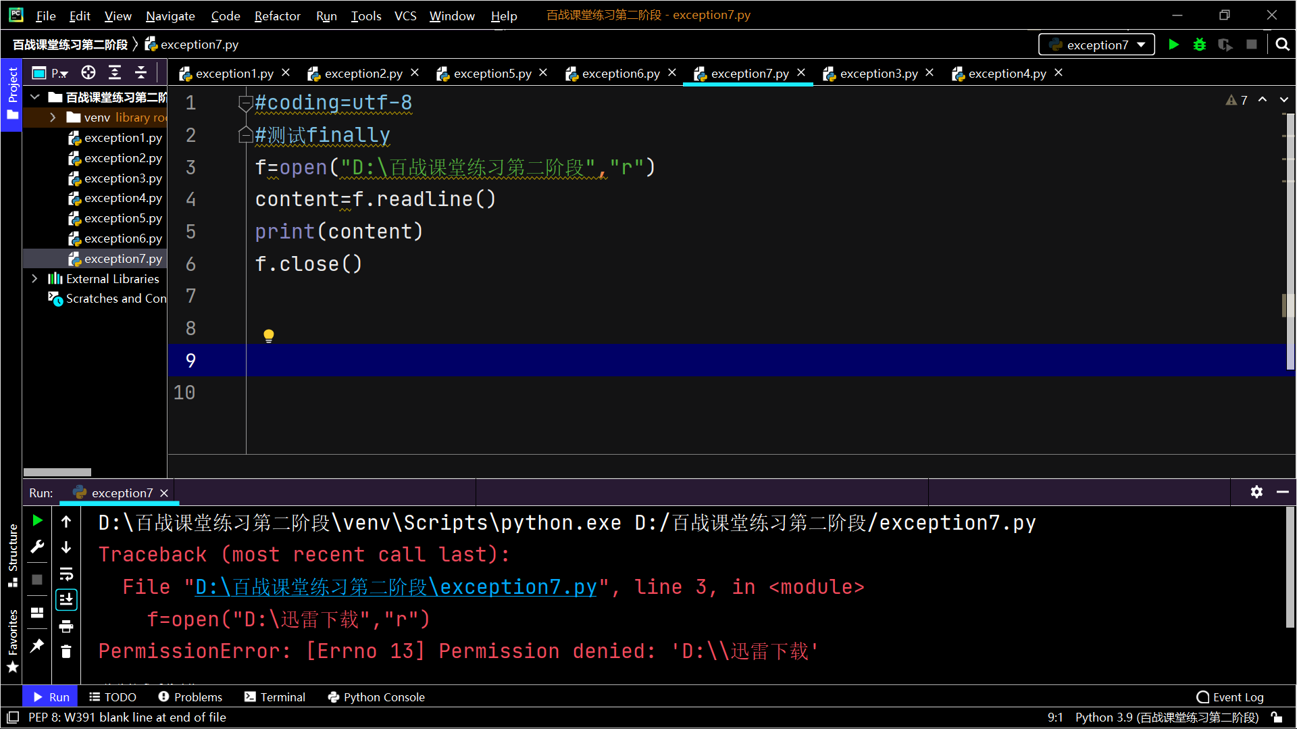Jump to next highlighted warning arrow
This screenshot has height=729, width=1297.
1283,99
